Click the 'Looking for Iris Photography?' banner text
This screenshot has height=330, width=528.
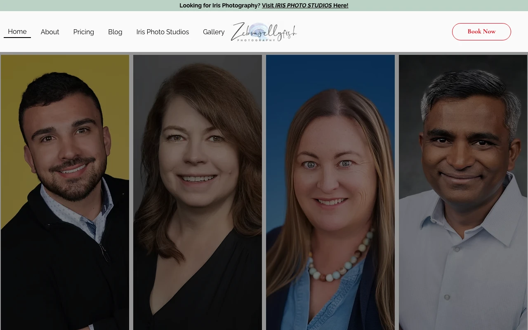tap(220, 5)
